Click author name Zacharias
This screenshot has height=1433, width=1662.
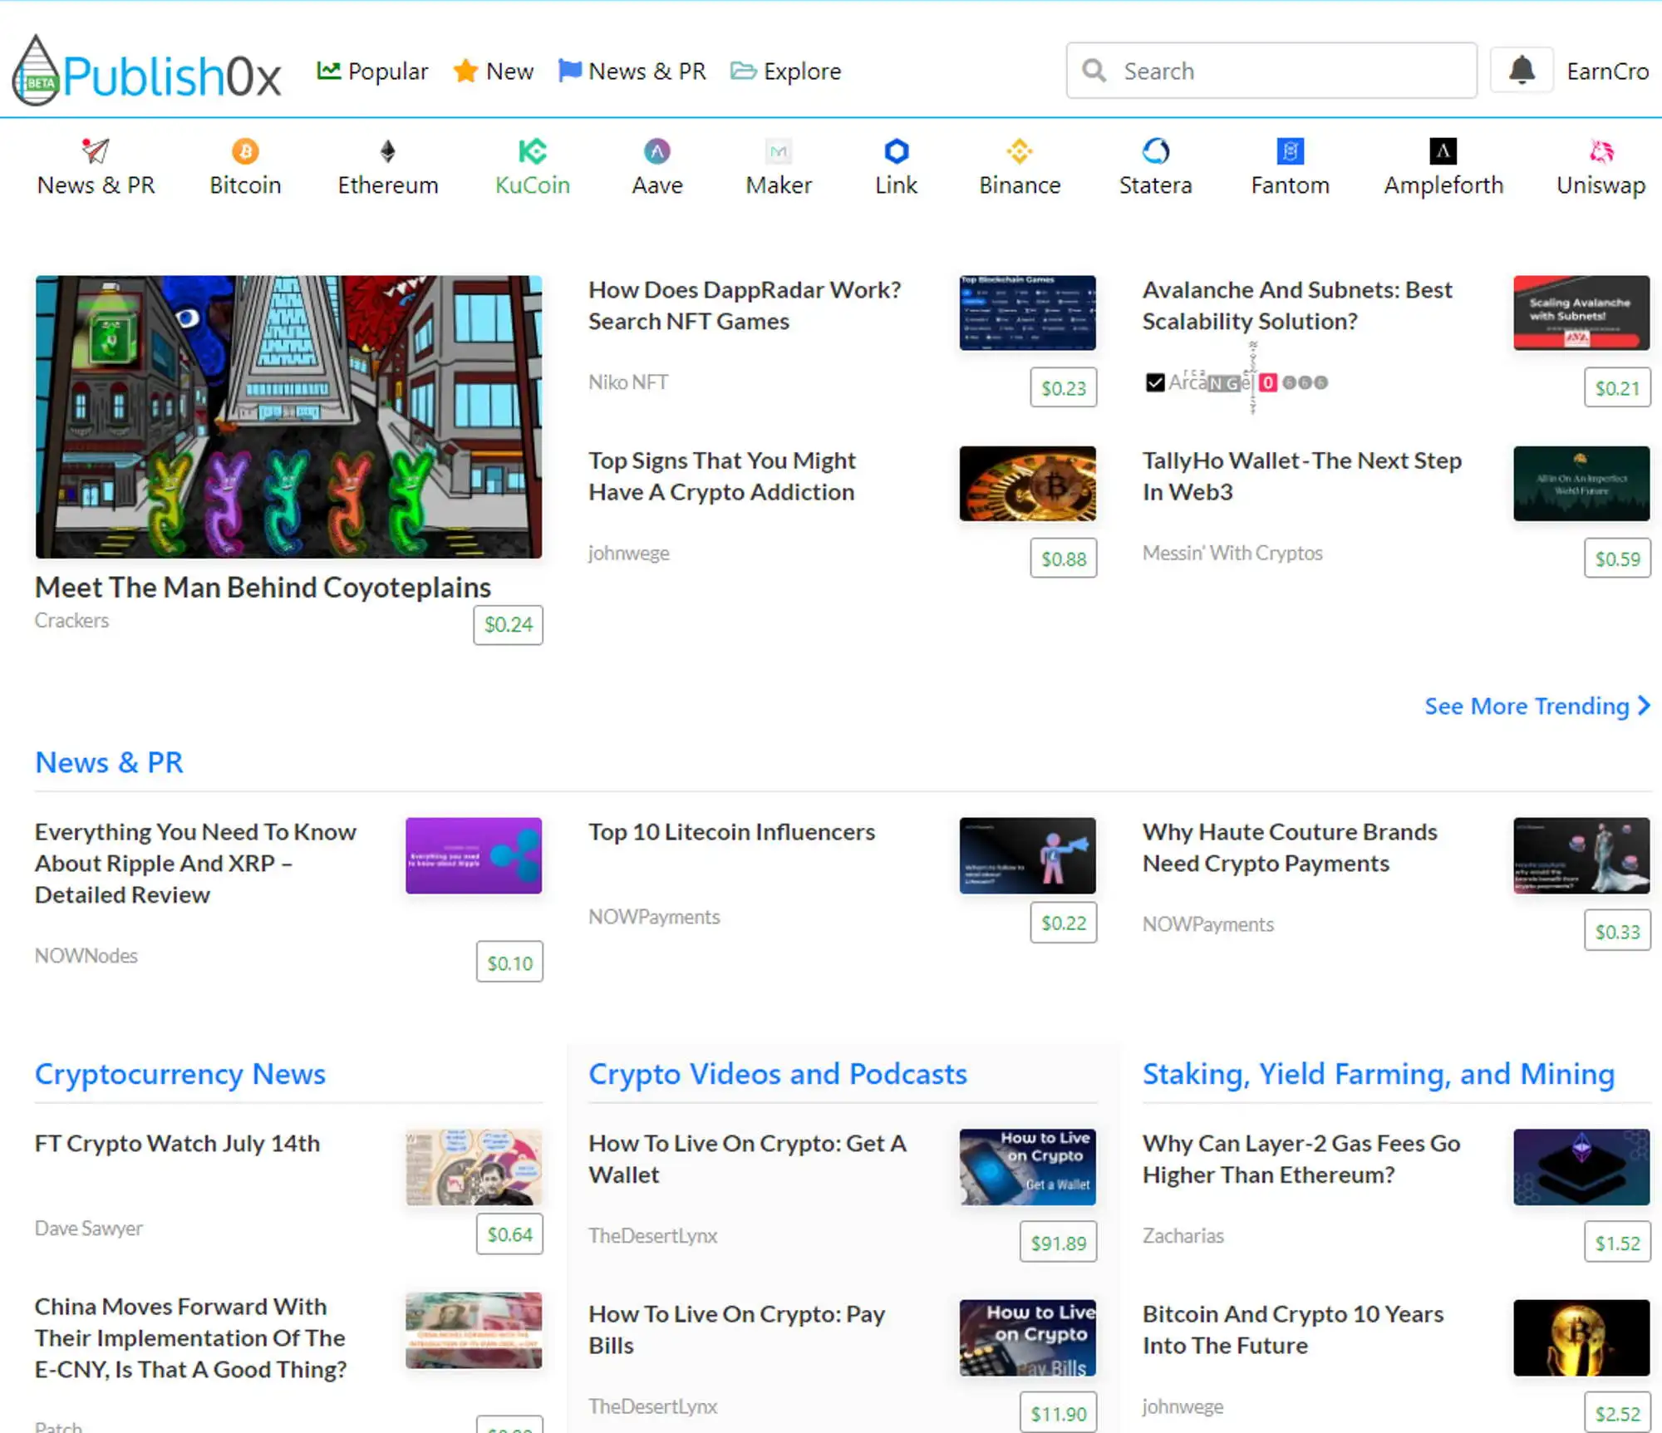tap(1183, 1235)
